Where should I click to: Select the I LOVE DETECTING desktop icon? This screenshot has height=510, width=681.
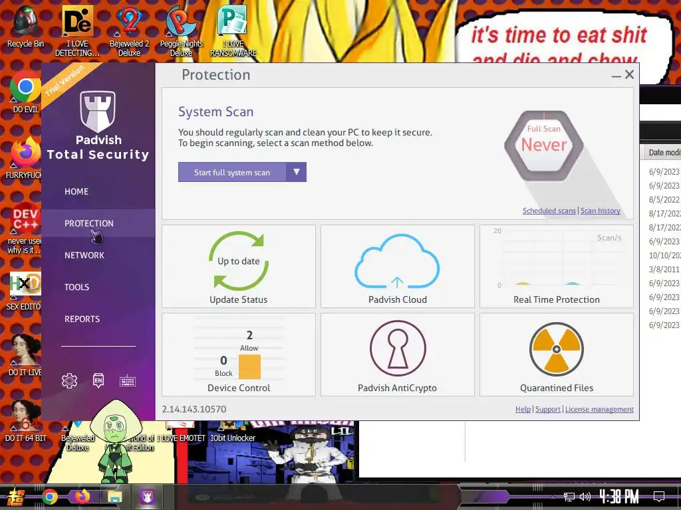77,31
